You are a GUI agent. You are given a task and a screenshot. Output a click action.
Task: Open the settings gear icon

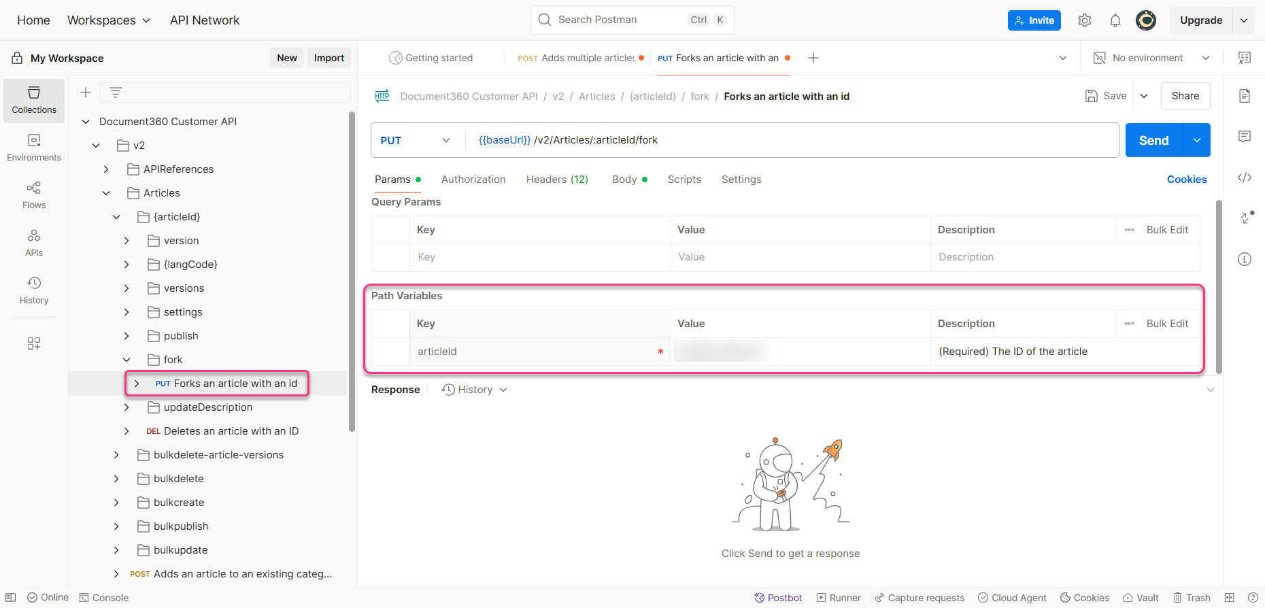coord(1085,20)
